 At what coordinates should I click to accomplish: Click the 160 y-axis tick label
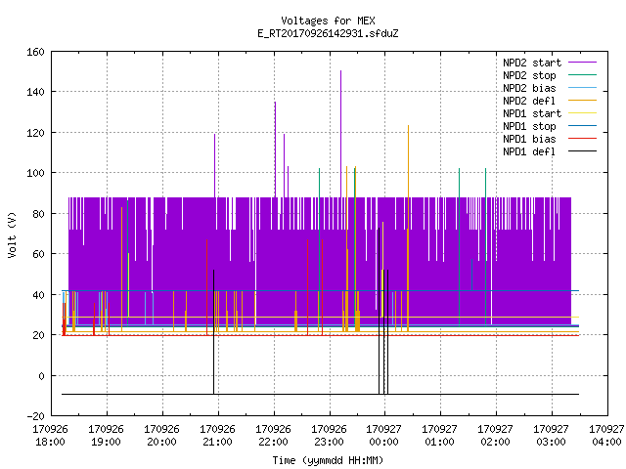pyautogui.click(x=35, y=52)
